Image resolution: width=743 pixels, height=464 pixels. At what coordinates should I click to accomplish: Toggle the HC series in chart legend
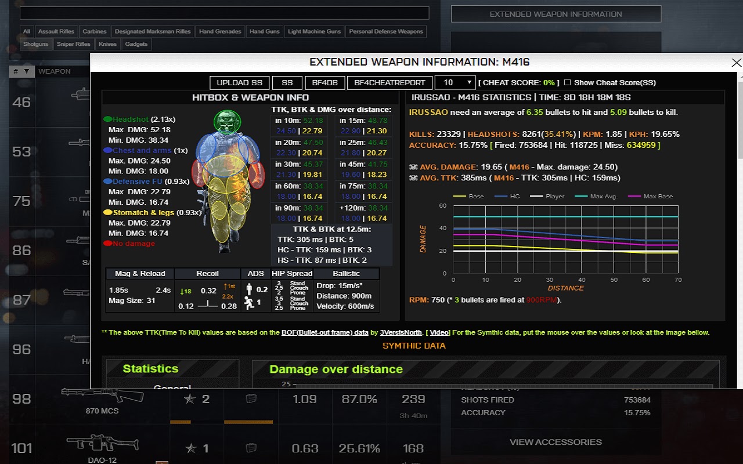coord(508,197)
